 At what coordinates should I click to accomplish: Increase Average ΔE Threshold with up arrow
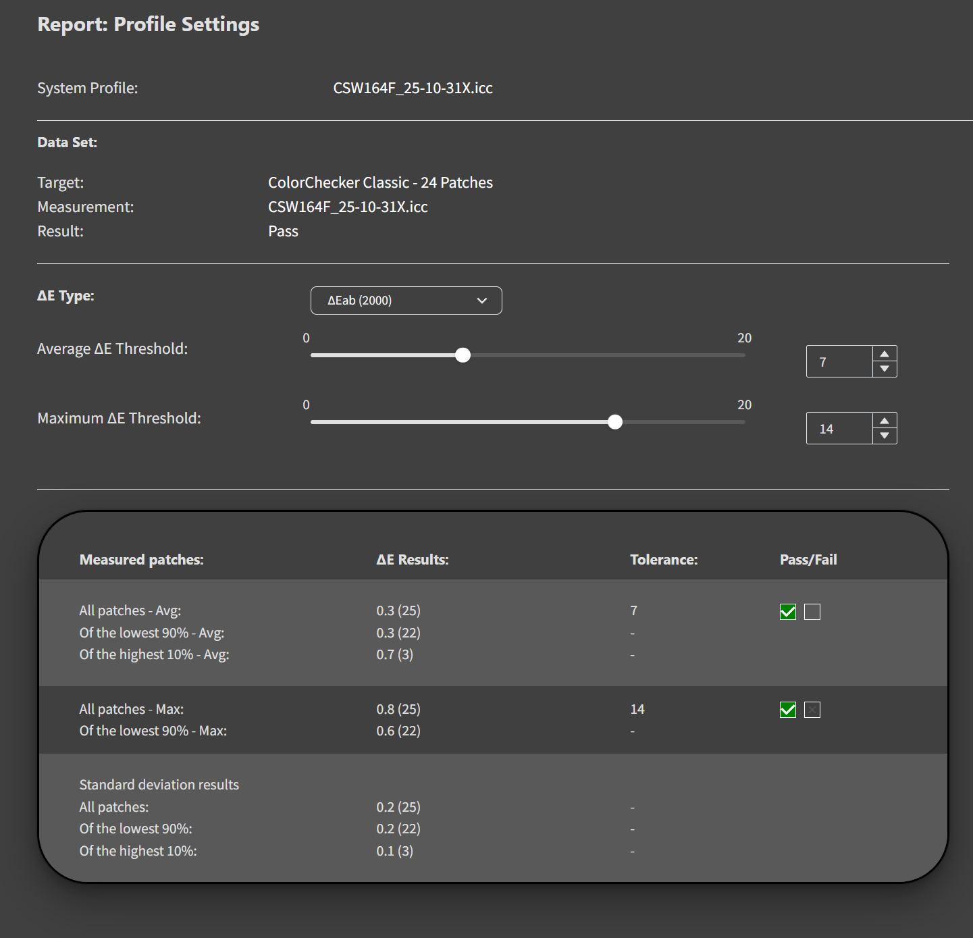(885, 354)
